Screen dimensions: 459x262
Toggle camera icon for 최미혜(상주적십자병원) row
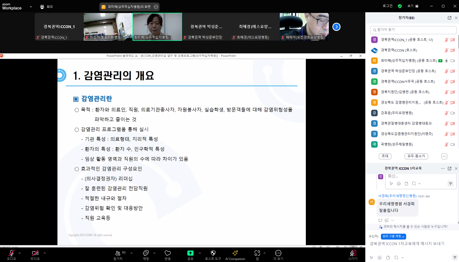(453, 61)
